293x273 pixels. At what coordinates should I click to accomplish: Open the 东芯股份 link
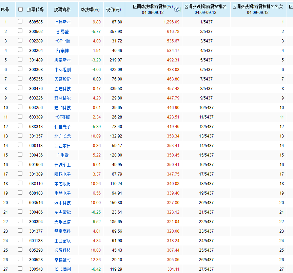pyautogui.click(x=63, y=184)
